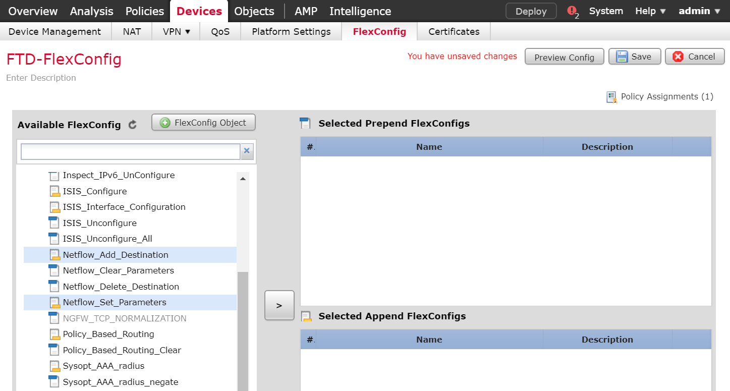Open the admin user dropdown

coord(700,11)
